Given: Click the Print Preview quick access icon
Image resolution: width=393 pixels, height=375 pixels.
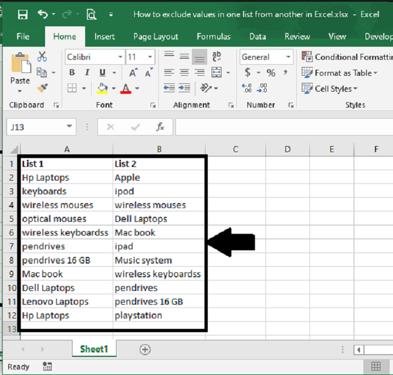Looking at the screenshot, I should point(91,14).
